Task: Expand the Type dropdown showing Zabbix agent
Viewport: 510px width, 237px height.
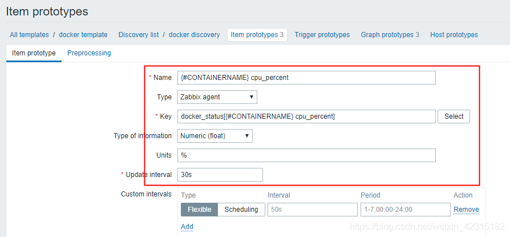Action: click(x=217, y=97)
